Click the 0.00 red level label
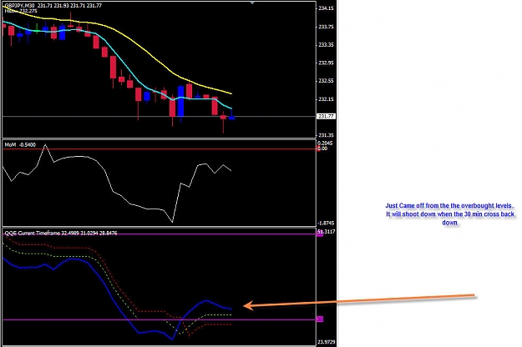The width and height of the screenshot is (522, 347). [322, 148]
